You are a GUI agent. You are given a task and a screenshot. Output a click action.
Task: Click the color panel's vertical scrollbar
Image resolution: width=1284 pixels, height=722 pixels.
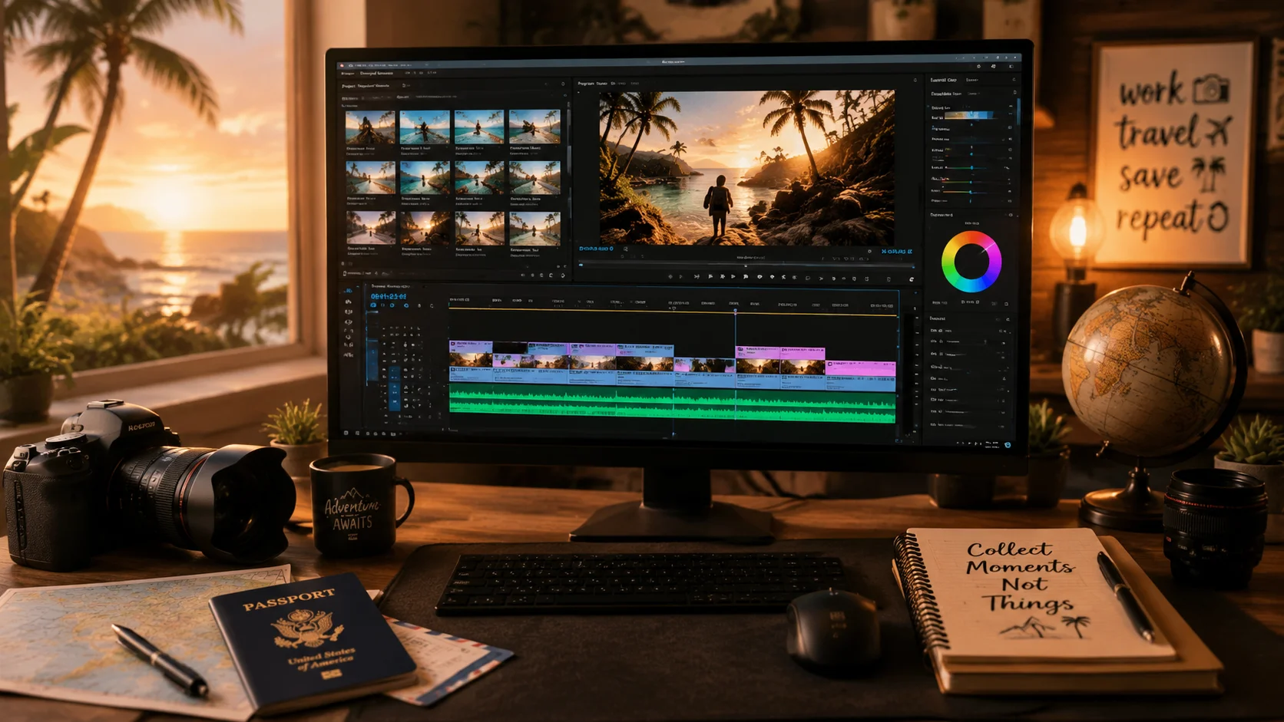point(1019,112)
